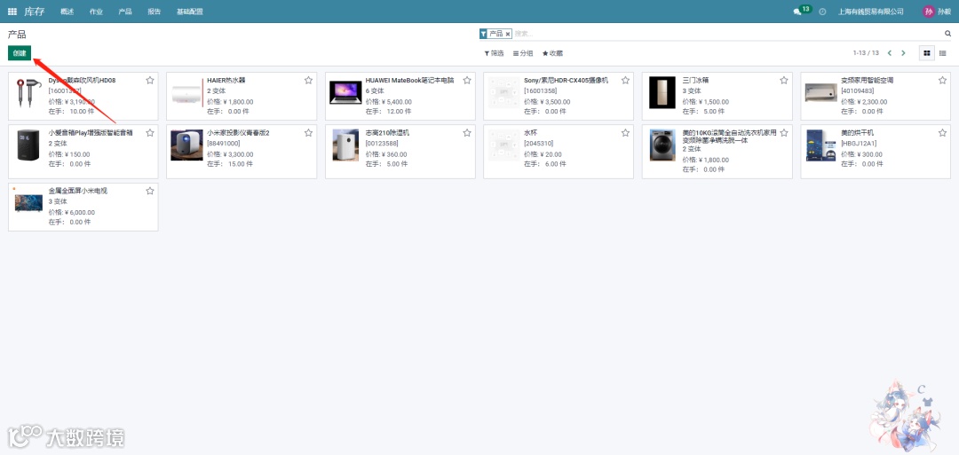
Task: Open the 志高210除湿机 thumbnail image
Action: (x=345, y=145)
